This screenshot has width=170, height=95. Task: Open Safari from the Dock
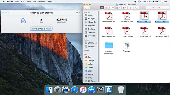pyautogui.click(x=75, y=90)
